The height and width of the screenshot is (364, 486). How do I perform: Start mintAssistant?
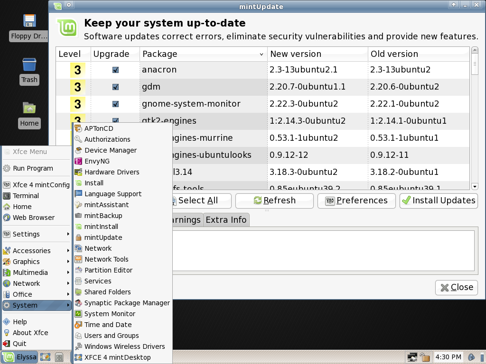[x=122, y=205]
